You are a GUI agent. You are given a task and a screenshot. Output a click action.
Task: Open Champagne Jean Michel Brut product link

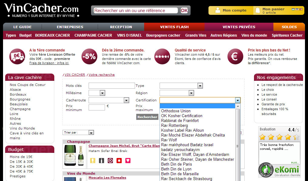tap(124, 146)
